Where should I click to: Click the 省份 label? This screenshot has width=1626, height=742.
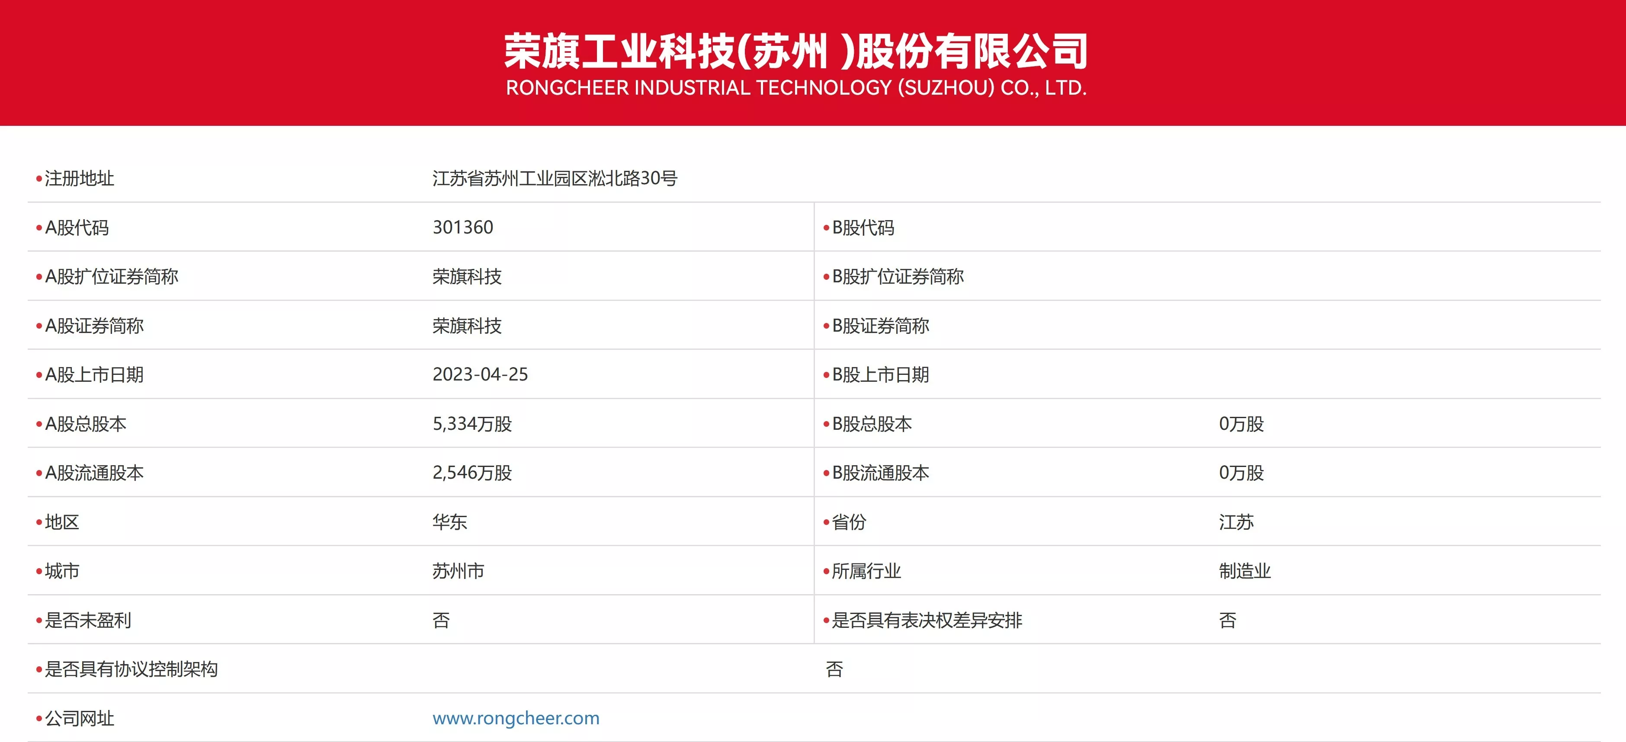point(849,522)
